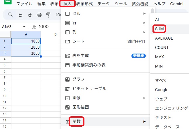Choose 表を生成 from the insert menu

106,56
